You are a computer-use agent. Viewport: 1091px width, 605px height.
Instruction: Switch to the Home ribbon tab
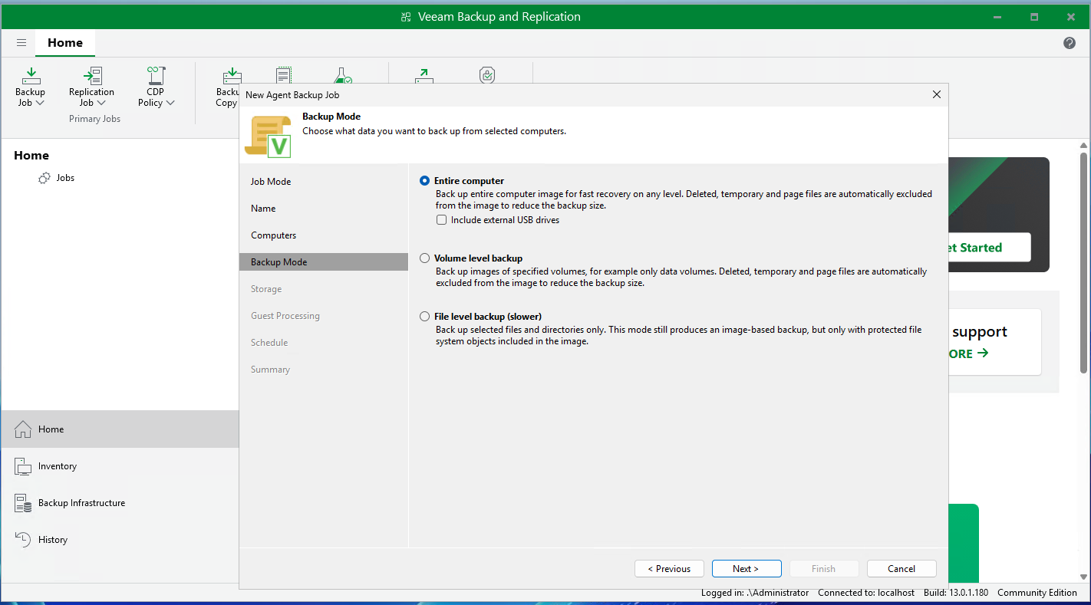(x=65, y=43)
